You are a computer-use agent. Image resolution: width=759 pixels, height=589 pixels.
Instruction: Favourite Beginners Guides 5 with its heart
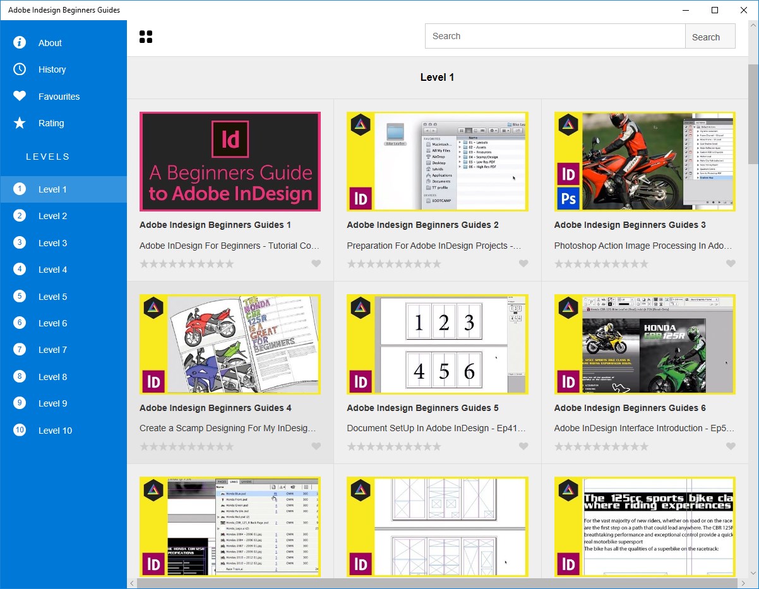pyautogui.click(x=523, y=446)
